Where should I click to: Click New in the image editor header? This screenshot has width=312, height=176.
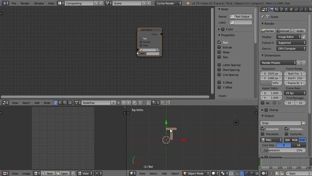point(48,174)
